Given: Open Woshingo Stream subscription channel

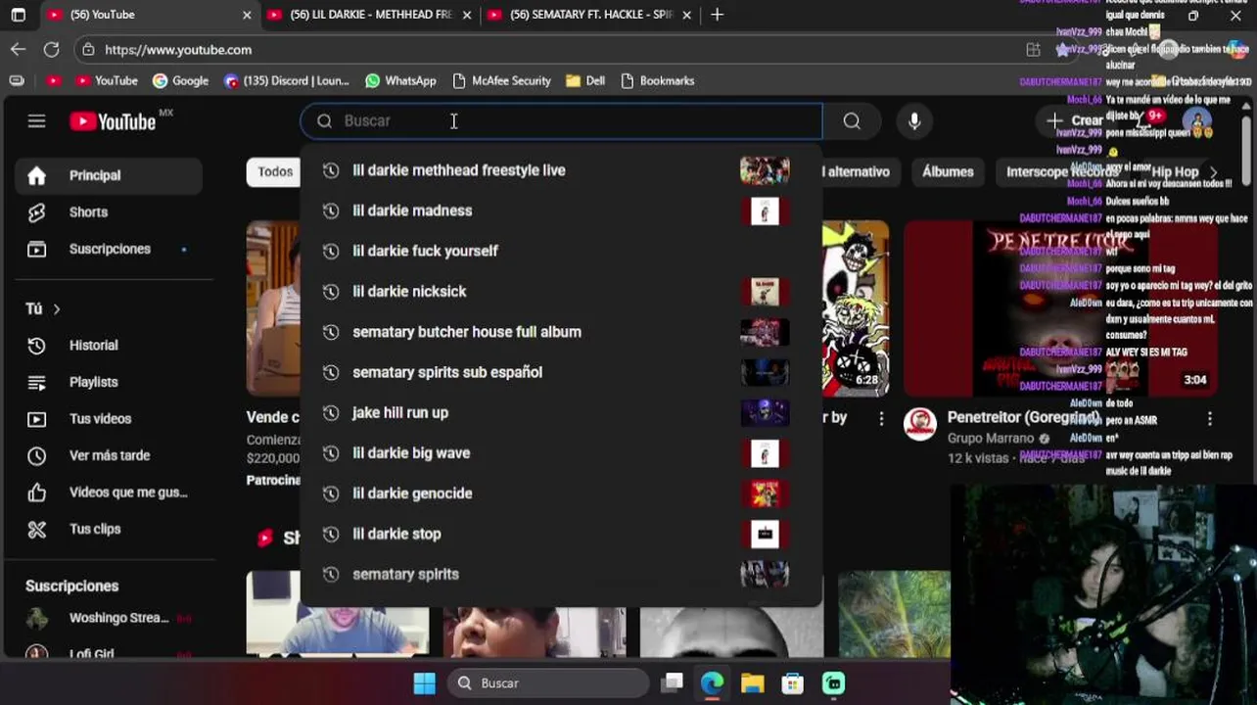Looking at the screenshot, I should pos(108,618).
